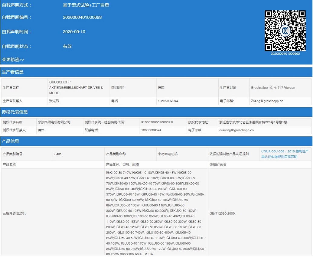313x257 pixels.
Task: Click the representative name 宁波格硕电机有限公司
Action: click(x=54, y=122)
